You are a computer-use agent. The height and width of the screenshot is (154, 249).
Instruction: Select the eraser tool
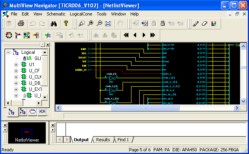click(204, 24)
